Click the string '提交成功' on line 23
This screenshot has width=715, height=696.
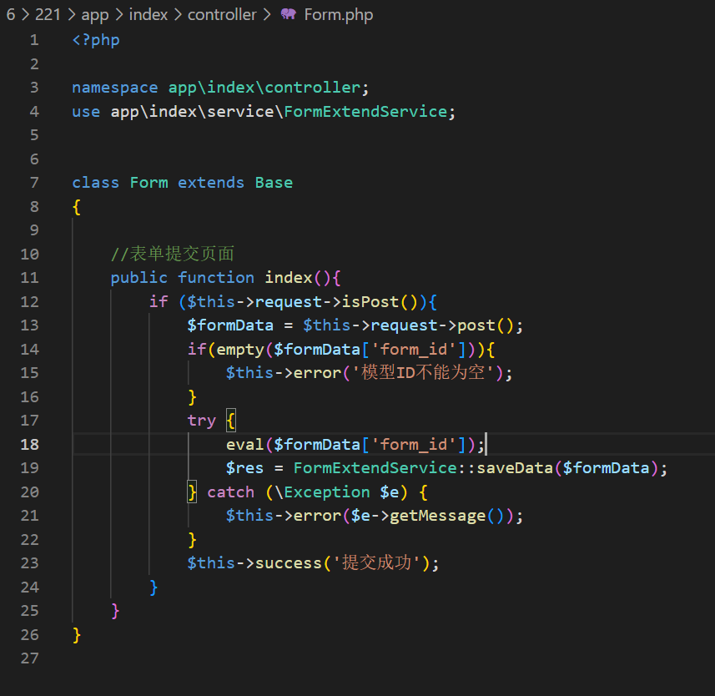click(x=376, y=562)
